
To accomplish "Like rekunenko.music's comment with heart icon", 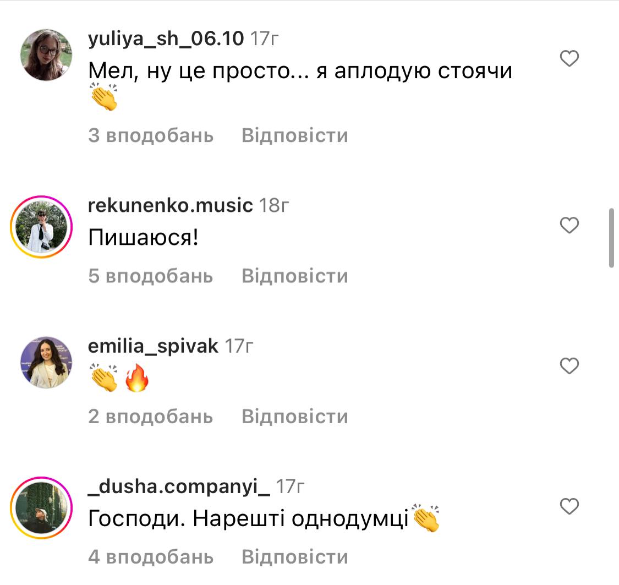I will point(569,226).
